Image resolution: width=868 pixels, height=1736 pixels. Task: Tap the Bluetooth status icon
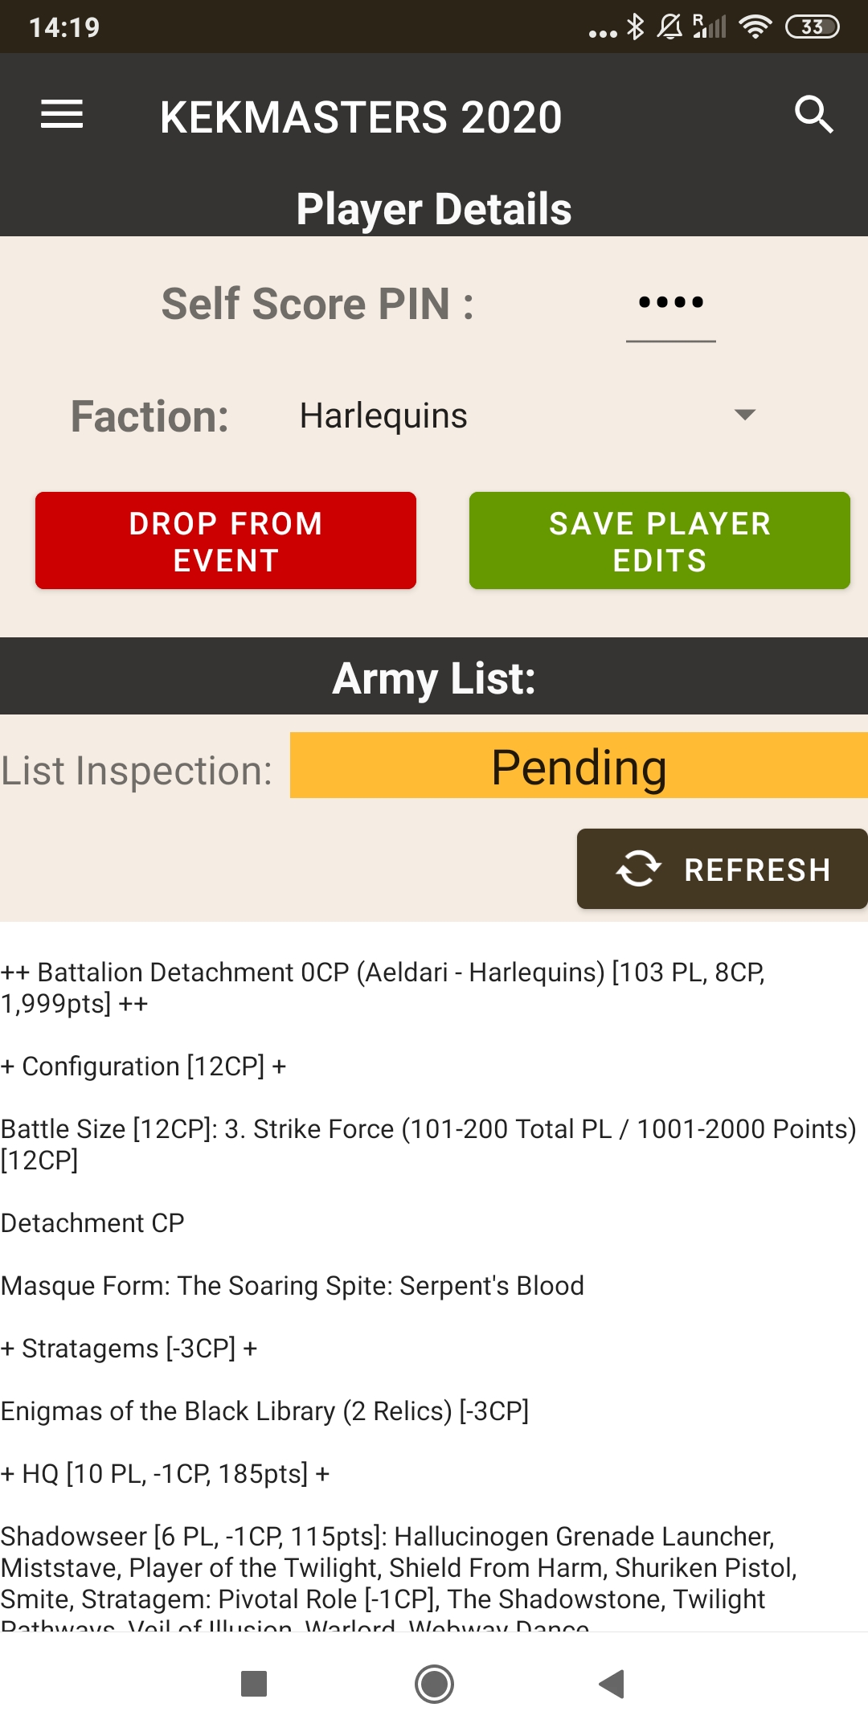636,27
